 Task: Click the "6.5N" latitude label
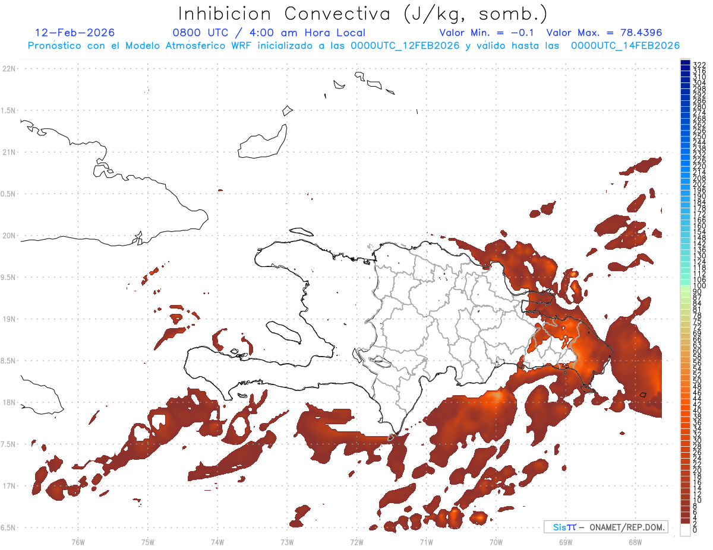tap(9, 527)
